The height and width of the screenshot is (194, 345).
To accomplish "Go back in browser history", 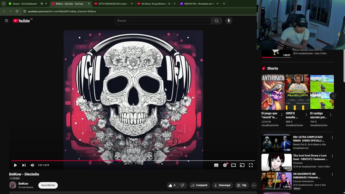I will (4, 11).
